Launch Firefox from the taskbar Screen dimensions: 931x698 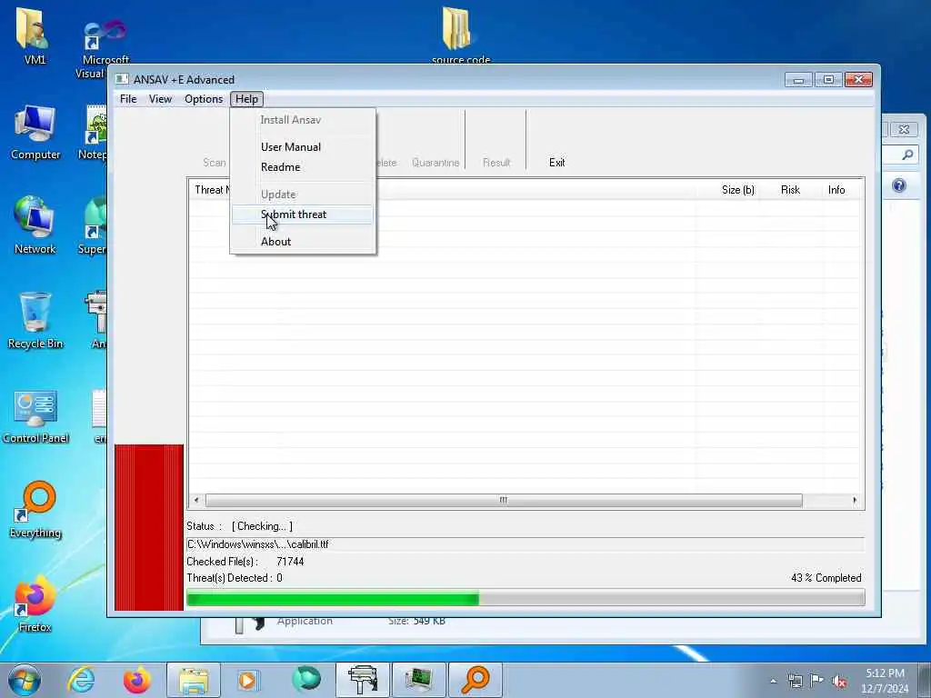point(136,680)
